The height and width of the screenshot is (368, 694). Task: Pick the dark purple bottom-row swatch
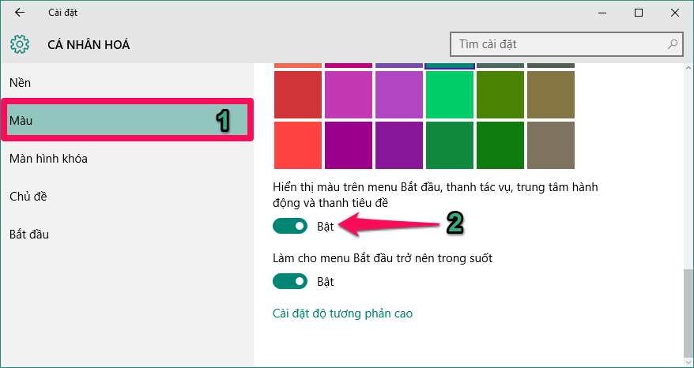399,145
